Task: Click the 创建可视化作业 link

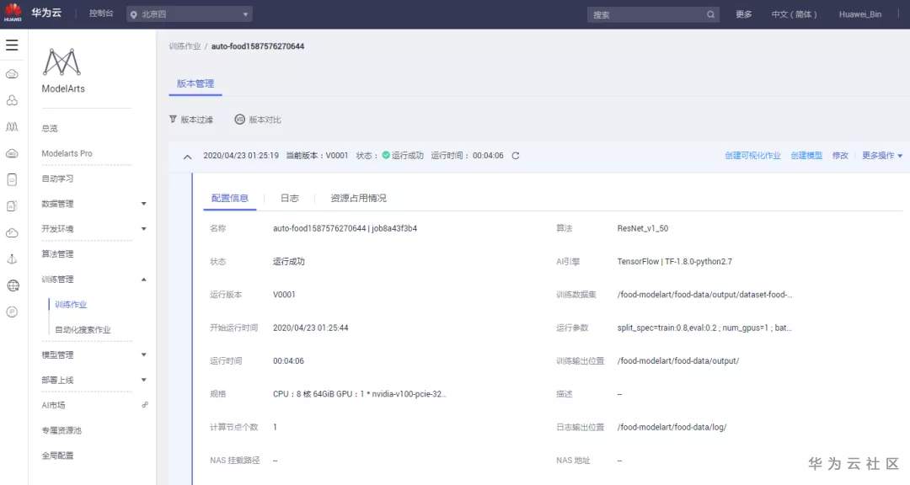Action: [x=752, y=156]
